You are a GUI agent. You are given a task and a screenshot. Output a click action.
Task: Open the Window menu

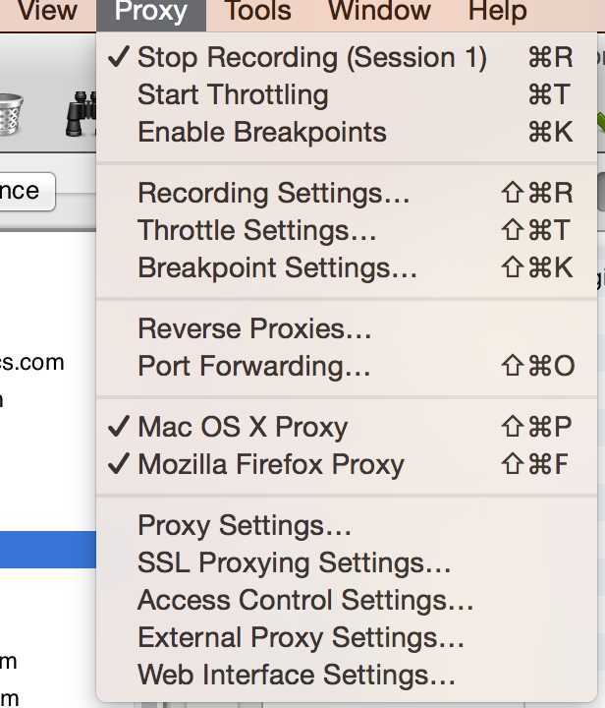point(379,11)
